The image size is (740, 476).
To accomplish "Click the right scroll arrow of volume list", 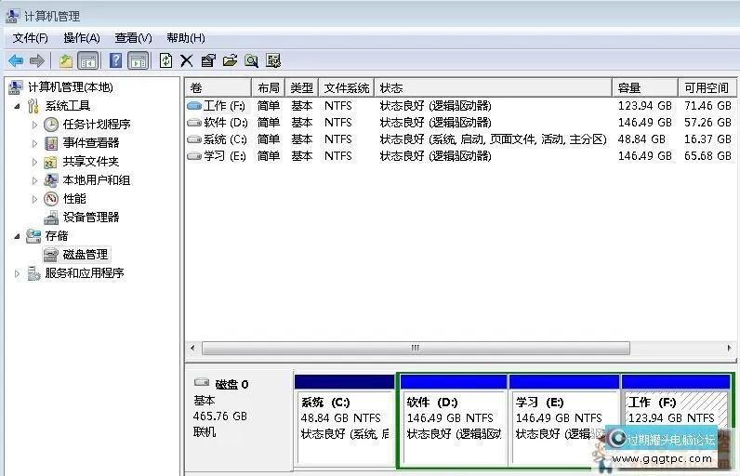I will 730,348.
